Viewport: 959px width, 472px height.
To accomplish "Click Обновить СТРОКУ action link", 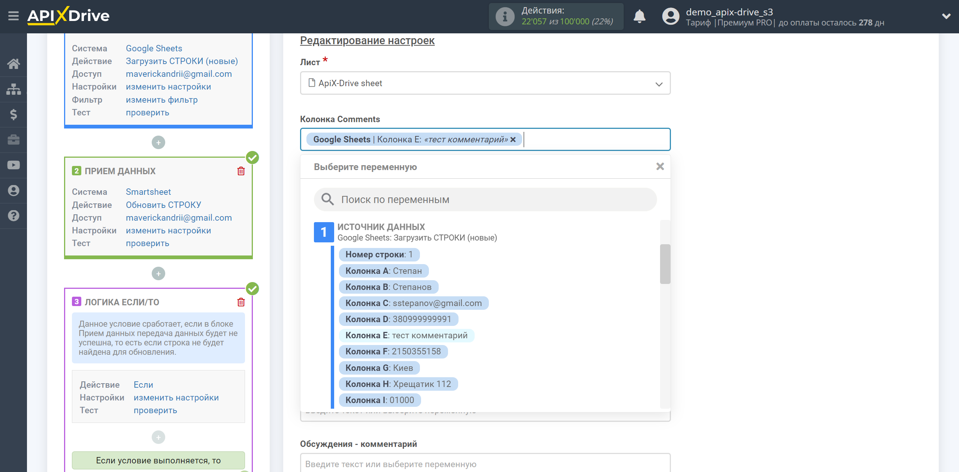I will point(163,205).
